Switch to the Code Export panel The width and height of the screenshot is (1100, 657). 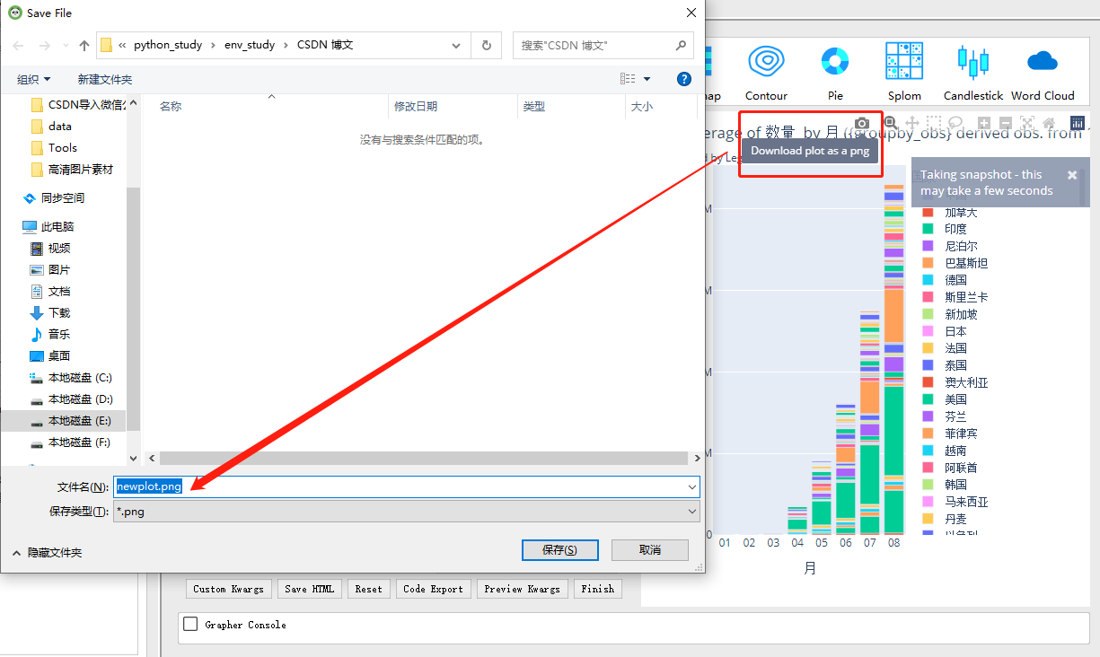coord(433,589)
